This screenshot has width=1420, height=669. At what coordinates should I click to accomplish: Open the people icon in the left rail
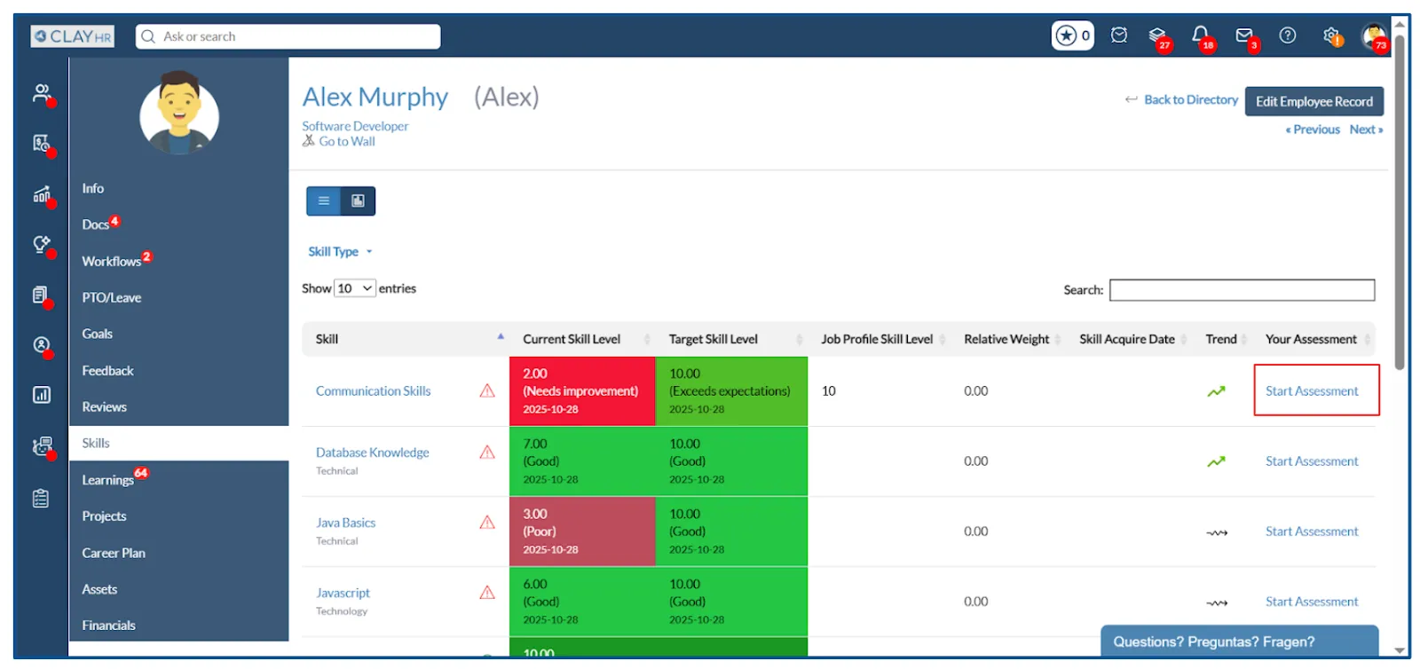pyautogui.click(x=41, y=92)
